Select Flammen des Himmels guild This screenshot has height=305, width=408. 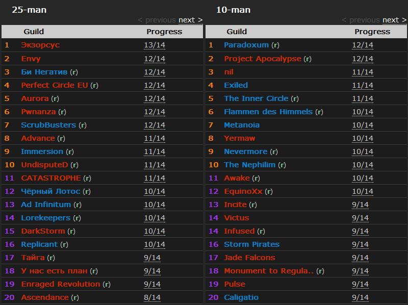point(268,112)
